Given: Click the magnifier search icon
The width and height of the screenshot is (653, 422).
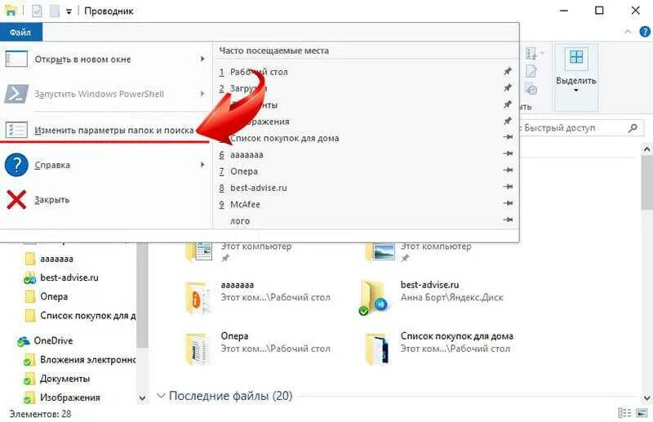Looking at the screenshot, I should [633, 128].
